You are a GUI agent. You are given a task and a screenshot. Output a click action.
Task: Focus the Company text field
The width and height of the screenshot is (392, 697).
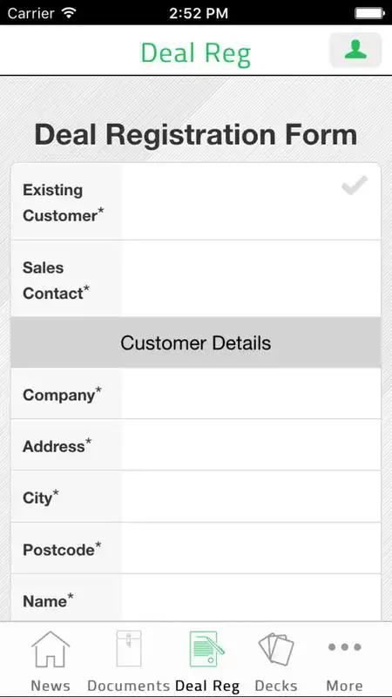251,394
